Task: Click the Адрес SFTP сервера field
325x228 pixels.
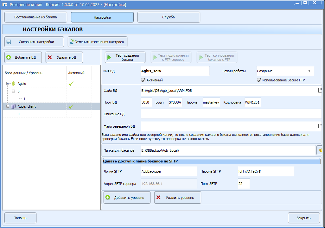Action: coord(169,184)
